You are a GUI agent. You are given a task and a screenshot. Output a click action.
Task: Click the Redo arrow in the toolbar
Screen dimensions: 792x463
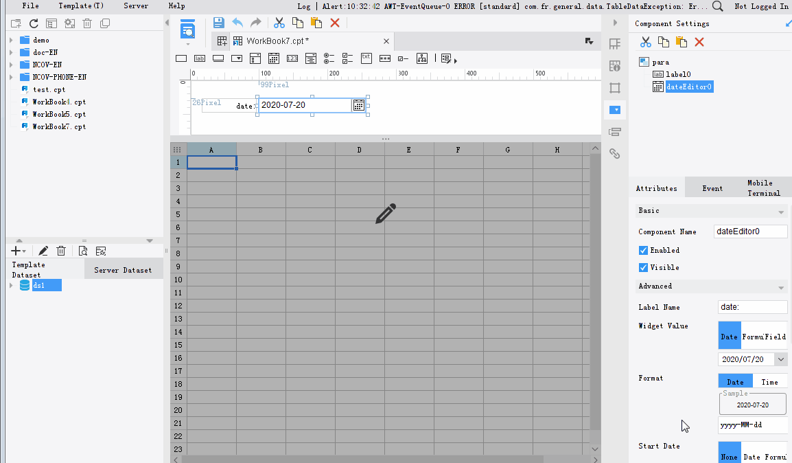(255, 23)
